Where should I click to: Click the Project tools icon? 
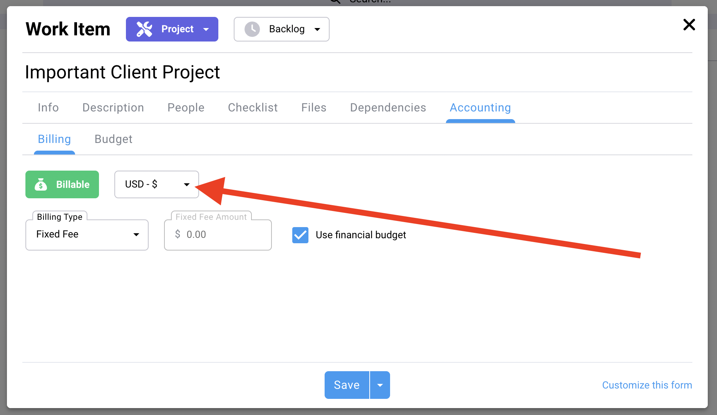point(144,29)
